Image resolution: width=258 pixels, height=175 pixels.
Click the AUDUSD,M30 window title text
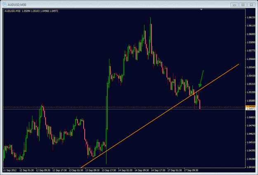coord(17,5)
